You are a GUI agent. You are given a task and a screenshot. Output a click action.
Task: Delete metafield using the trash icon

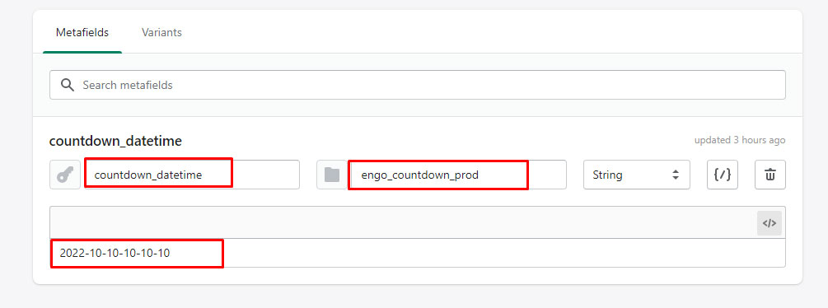(770, 175)
